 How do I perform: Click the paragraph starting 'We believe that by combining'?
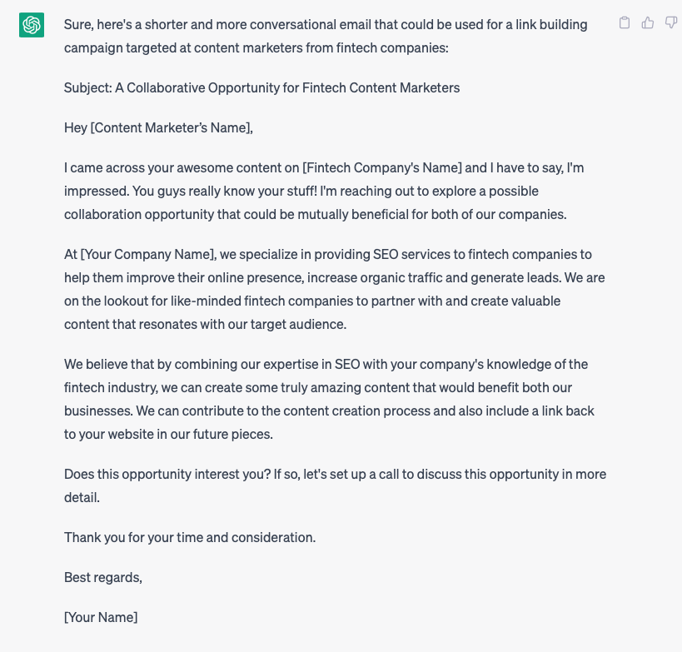tap(329, 399)
